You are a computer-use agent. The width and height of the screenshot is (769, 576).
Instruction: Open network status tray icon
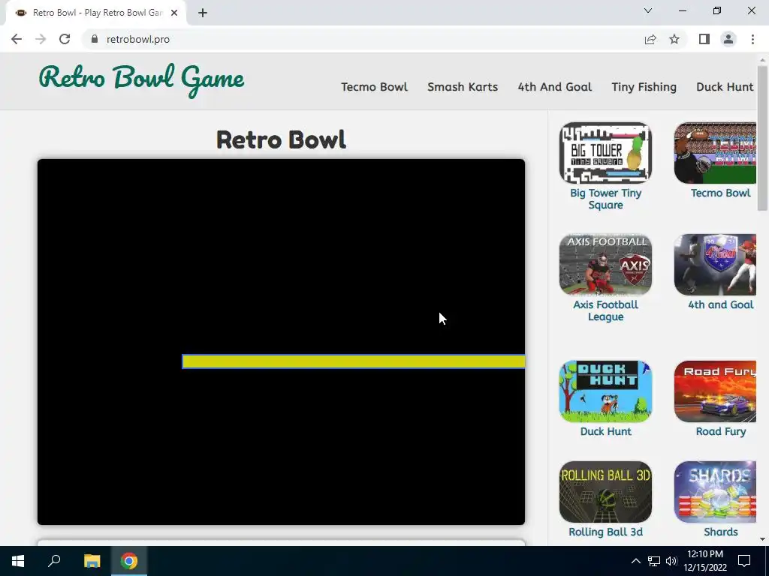[x=654, y=561]
